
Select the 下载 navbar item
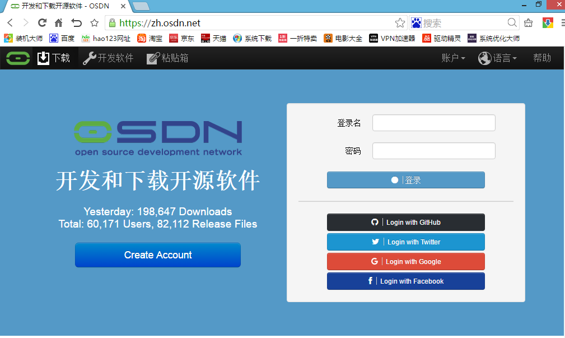[54, 58]
